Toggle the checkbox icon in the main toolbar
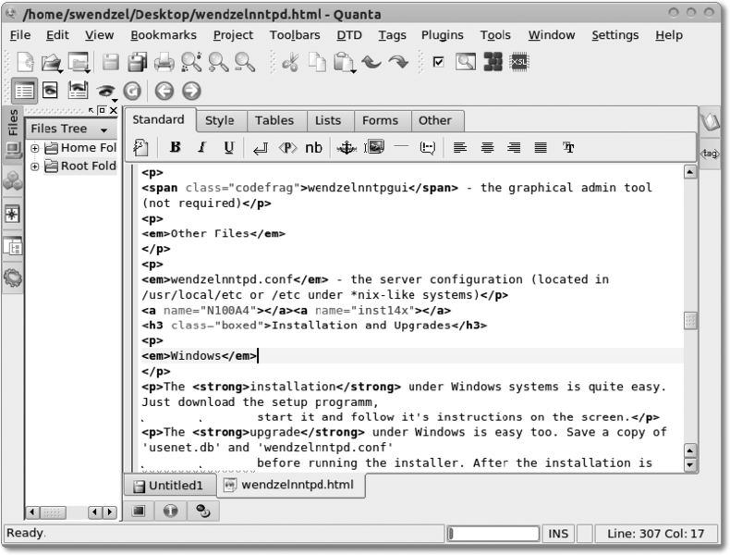Screen dimensions: 730x555 coord(439,62)
